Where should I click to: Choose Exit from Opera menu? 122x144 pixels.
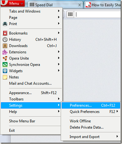click(31, 131)
